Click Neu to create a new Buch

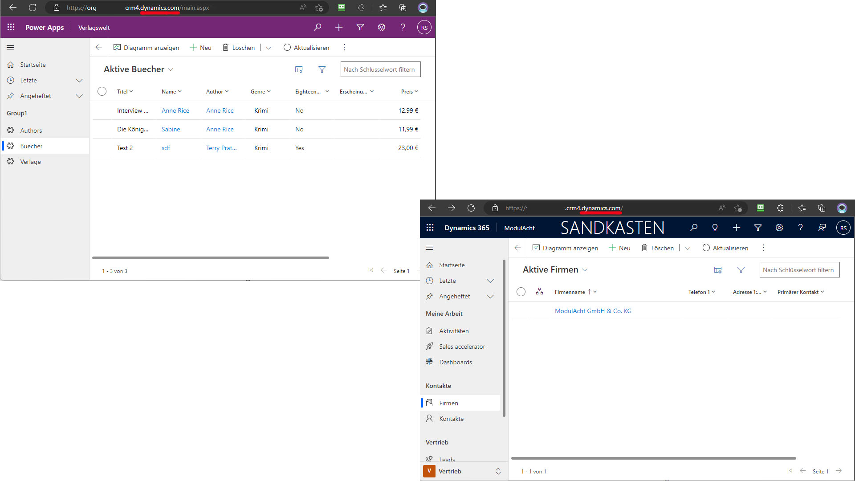[x=200, y=47]
